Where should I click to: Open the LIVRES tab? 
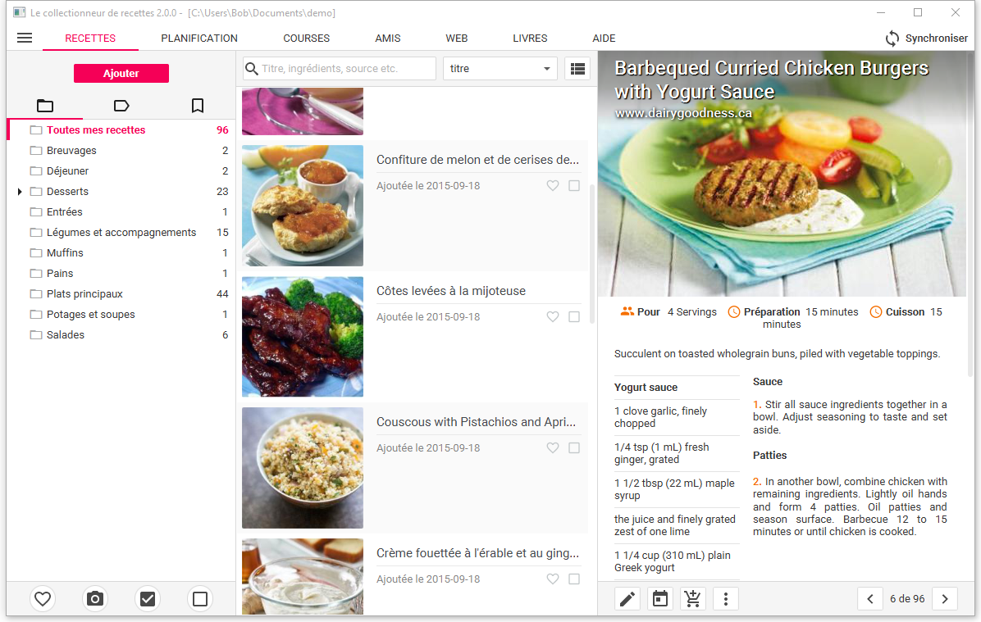tap(530, 39)
